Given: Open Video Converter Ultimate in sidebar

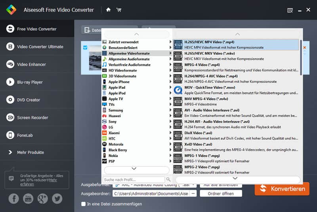Looking at the screenshot, I should coord(37,46).
